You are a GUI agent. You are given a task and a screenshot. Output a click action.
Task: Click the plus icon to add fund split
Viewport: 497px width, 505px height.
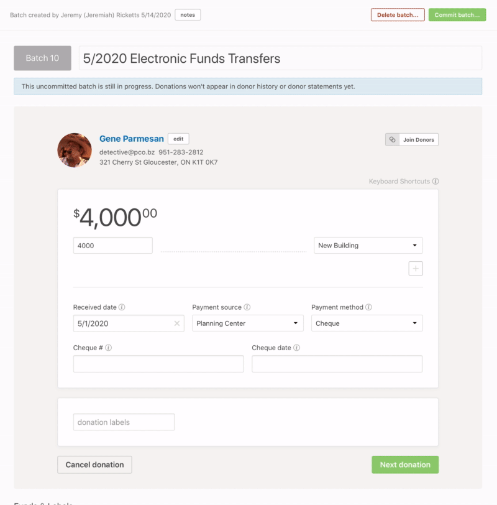coord(416,269)
